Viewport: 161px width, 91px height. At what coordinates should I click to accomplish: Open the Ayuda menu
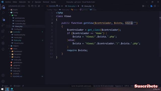53,2
